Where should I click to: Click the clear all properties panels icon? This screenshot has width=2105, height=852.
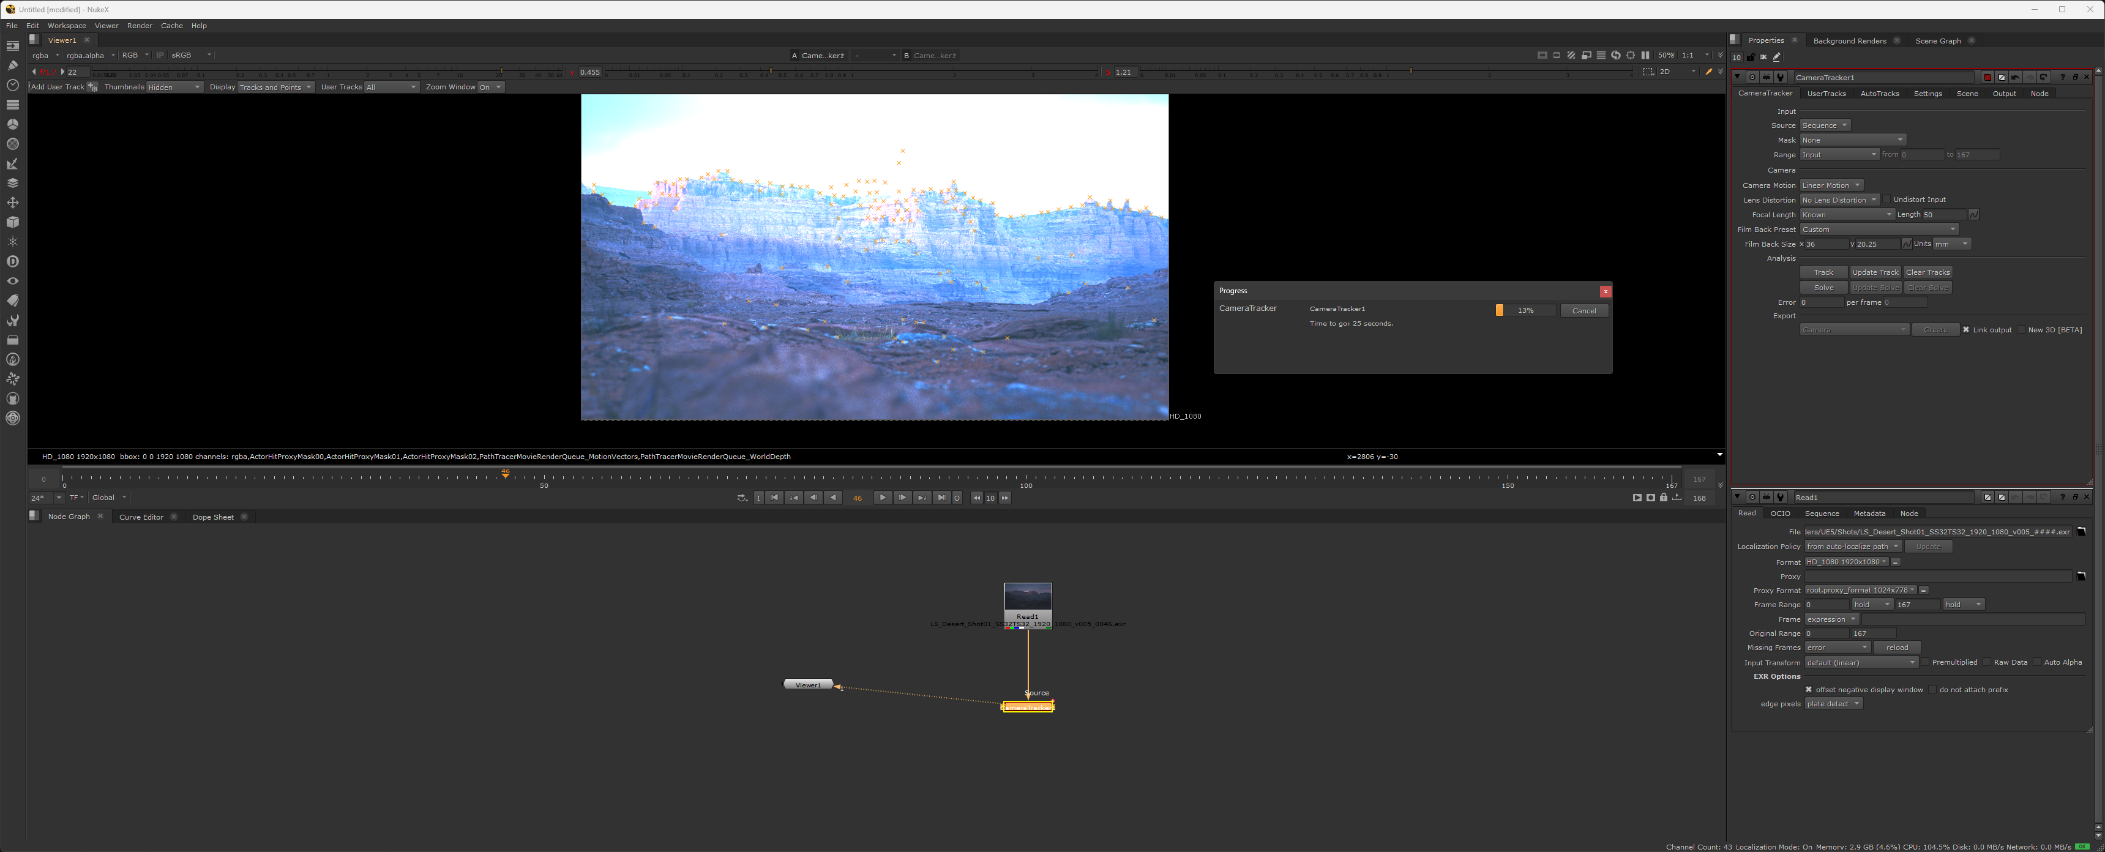point(1763,57)
